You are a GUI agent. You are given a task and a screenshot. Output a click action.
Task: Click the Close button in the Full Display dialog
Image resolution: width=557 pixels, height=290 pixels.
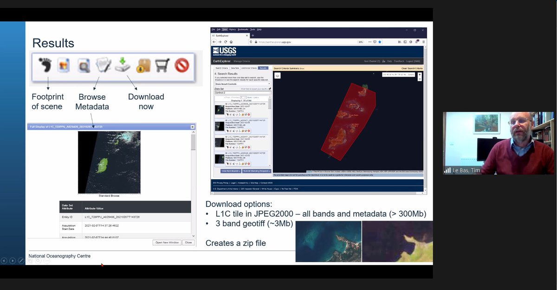pos(188,242)
